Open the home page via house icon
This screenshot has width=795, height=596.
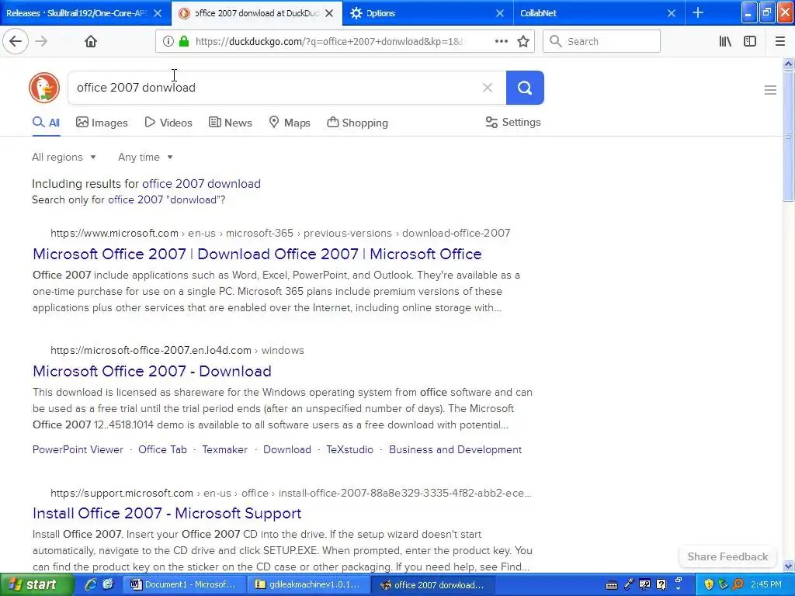[91, 41]
